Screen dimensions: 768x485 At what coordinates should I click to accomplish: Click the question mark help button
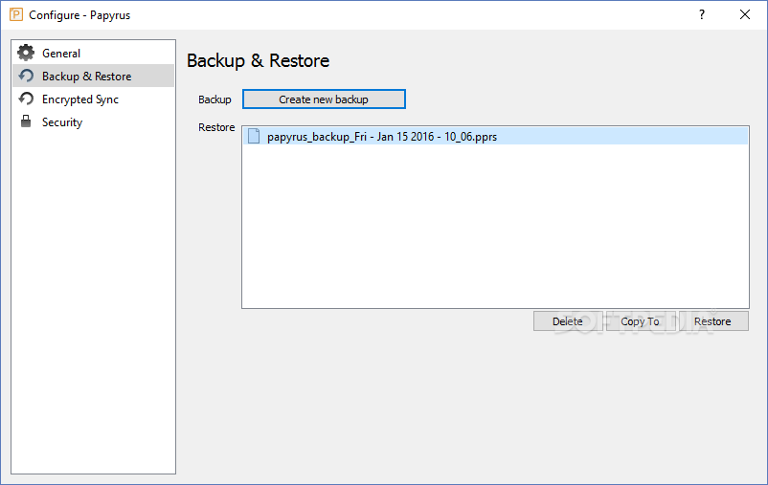(x=702, y=14)
